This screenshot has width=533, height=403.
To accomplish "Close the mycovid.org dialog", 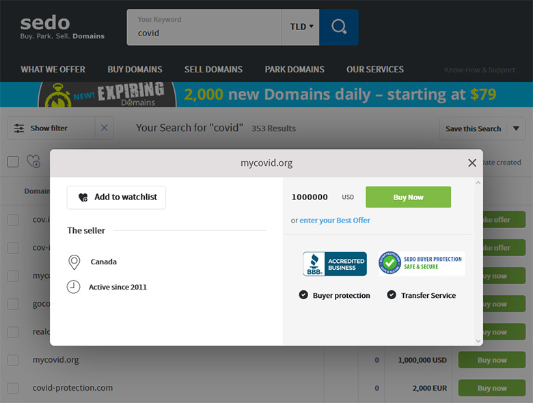I will [x=471, y=163].
